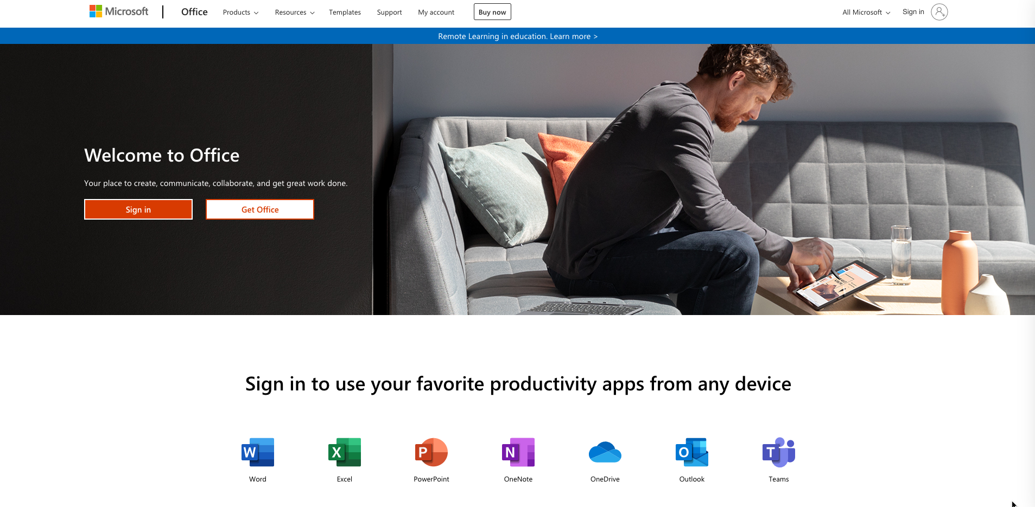The image size is (1035, 507).
Task: Click the Microsoft logo
Action: 119,11
